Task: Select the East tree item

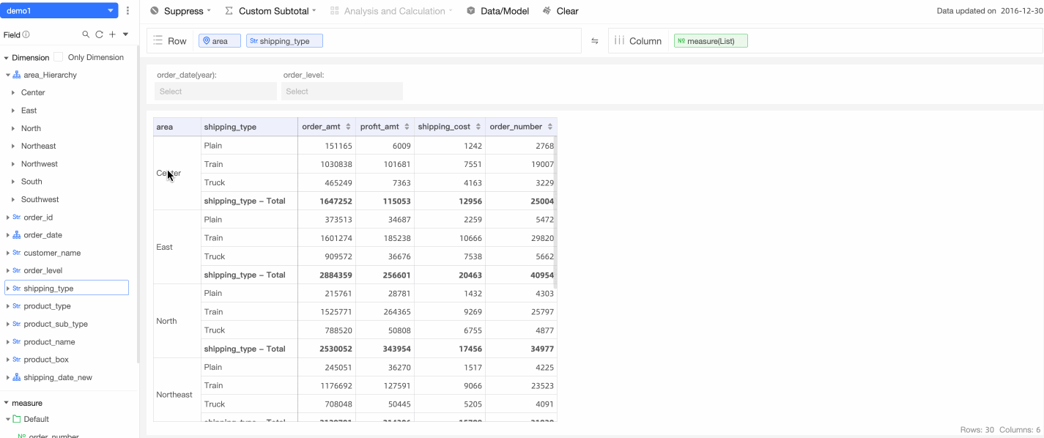Action: pyautogui.click(x=29, y=111)
